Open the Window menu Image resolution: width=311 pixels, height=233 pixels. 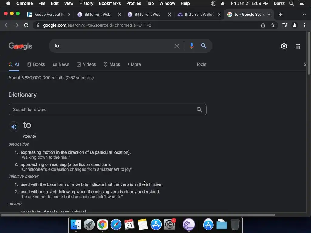[167, 3]
